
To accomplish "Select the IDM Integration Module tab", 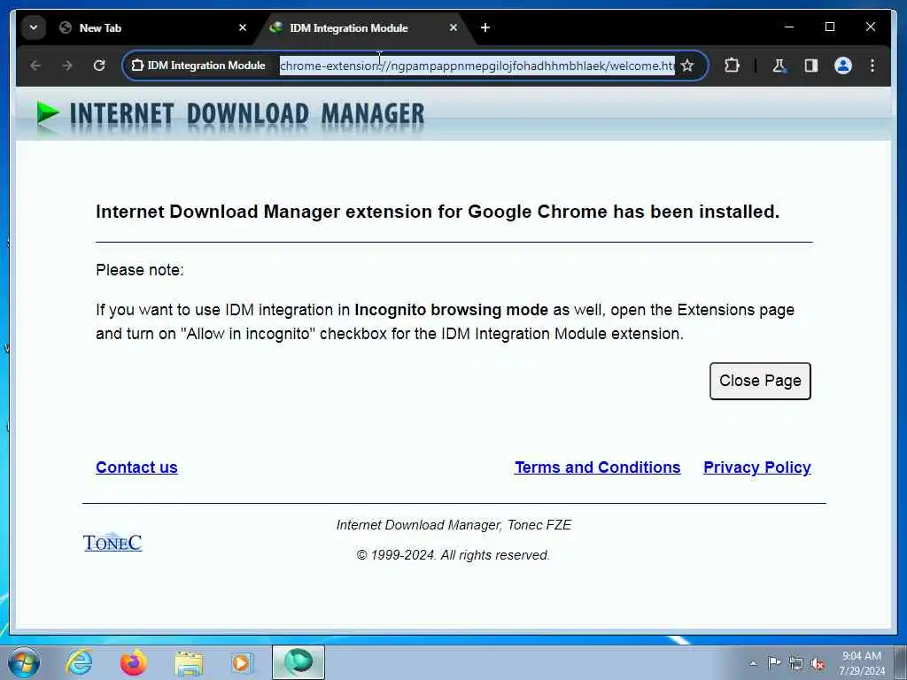I will (364, 27).
